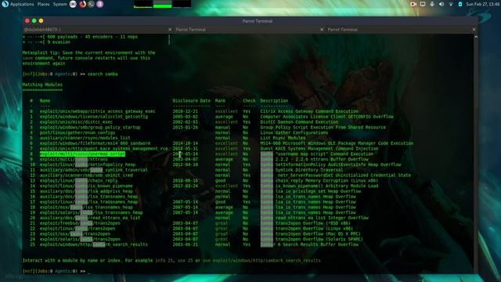The image size is (501, 282).
Task: Click the read_nttrans_ea_list module name
Action: pos(90,218)
